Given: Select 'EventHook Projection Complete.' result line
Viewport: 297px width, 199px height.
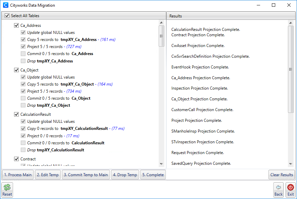Looking at the screenshot, I should click(x=200, y=67).
